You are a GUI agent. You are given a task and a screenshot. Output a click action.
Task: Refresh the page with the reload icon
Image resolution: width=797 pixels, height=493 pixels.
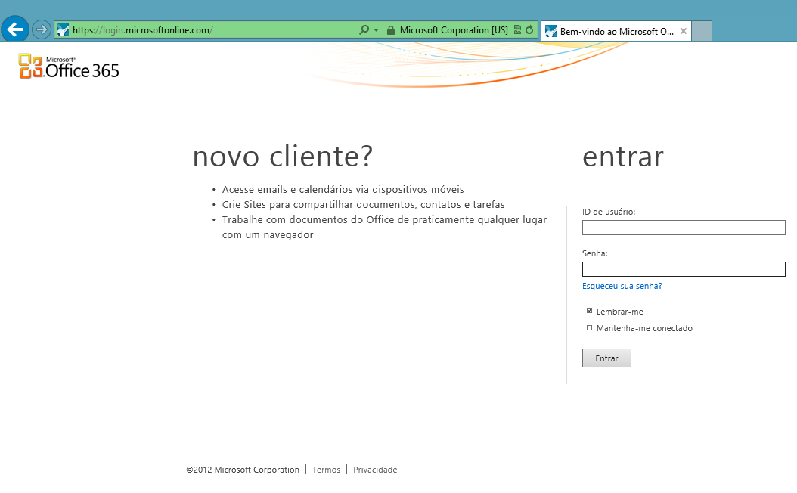click(x=529, y=30)
